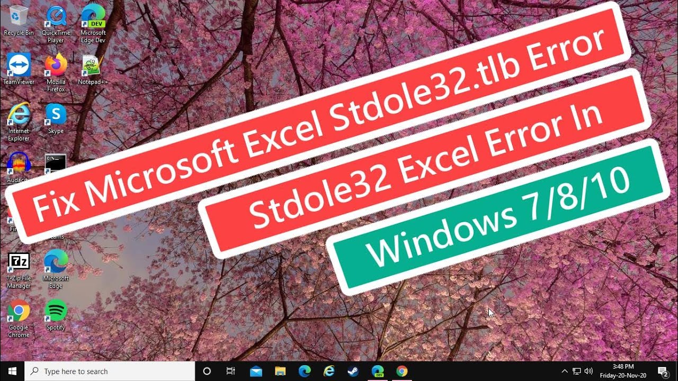
Task: Open Cortana from the taskbar circle
Action: (x=207, y=371)
